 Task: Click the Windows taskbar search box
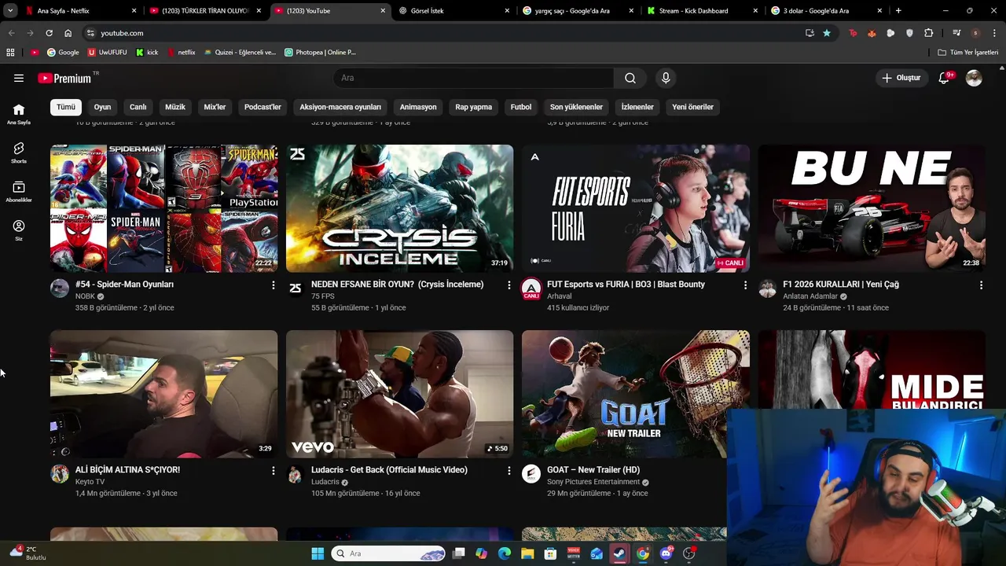tap(388, 553)
